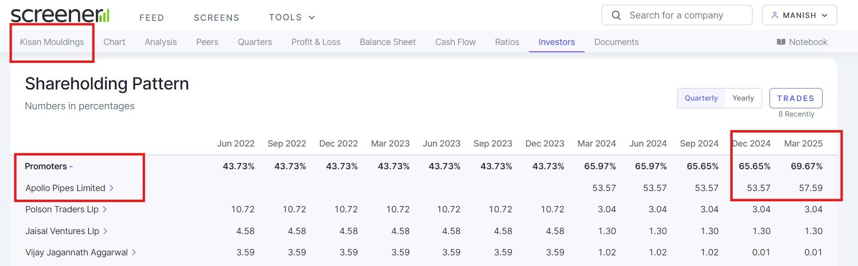Viewport: 858px width, 266px height.
Task: Go to the Cash Flow tab
Action: pyautogui.click(x=455, y=42)
